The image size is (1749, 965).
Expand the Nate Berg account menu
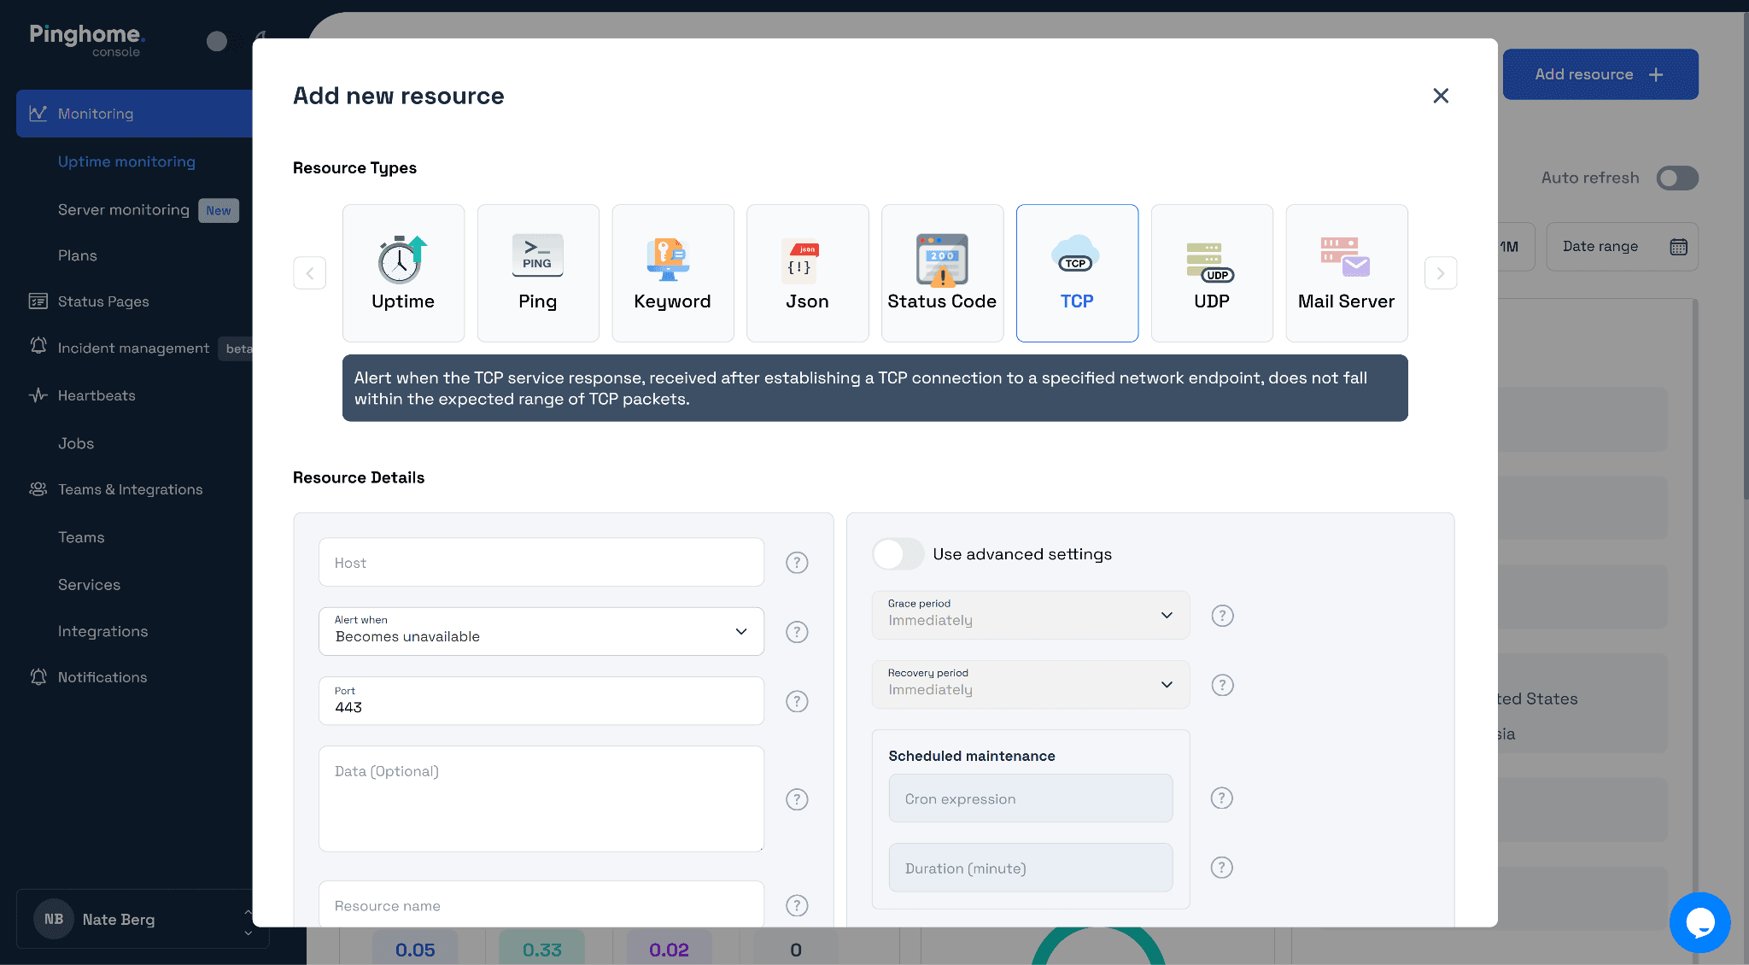point(143,919)
